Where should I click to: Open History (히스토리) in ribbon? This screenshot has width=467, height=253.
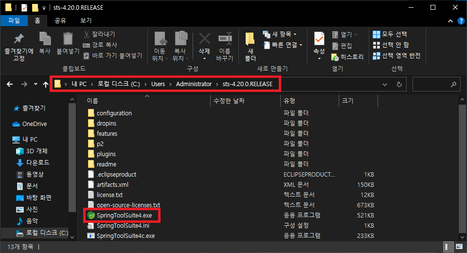[347, 57]
